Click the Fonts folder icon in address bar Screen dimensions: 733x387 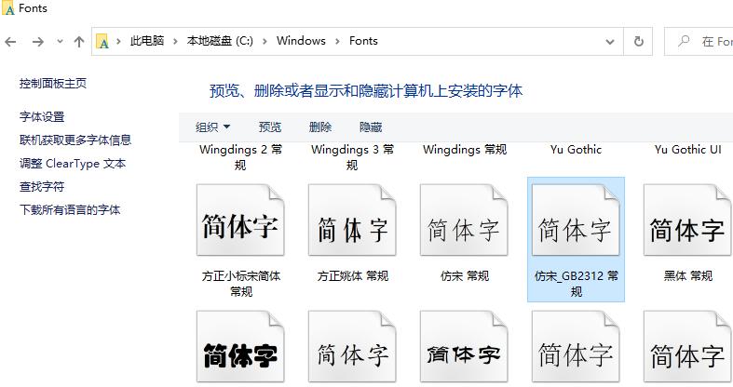click(x=102, y=42)
